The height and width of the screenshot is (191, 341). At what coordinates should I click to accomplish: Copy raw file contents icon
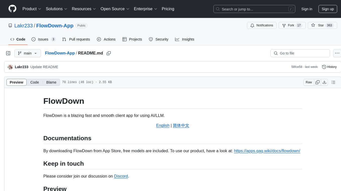318,82
